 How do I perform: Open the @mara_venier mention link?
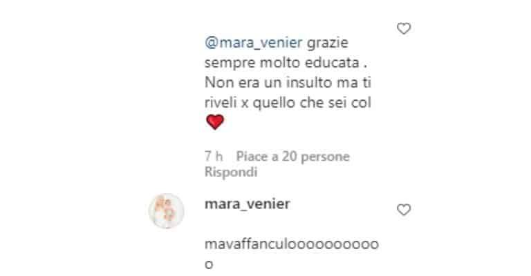[x=254, y=43]
